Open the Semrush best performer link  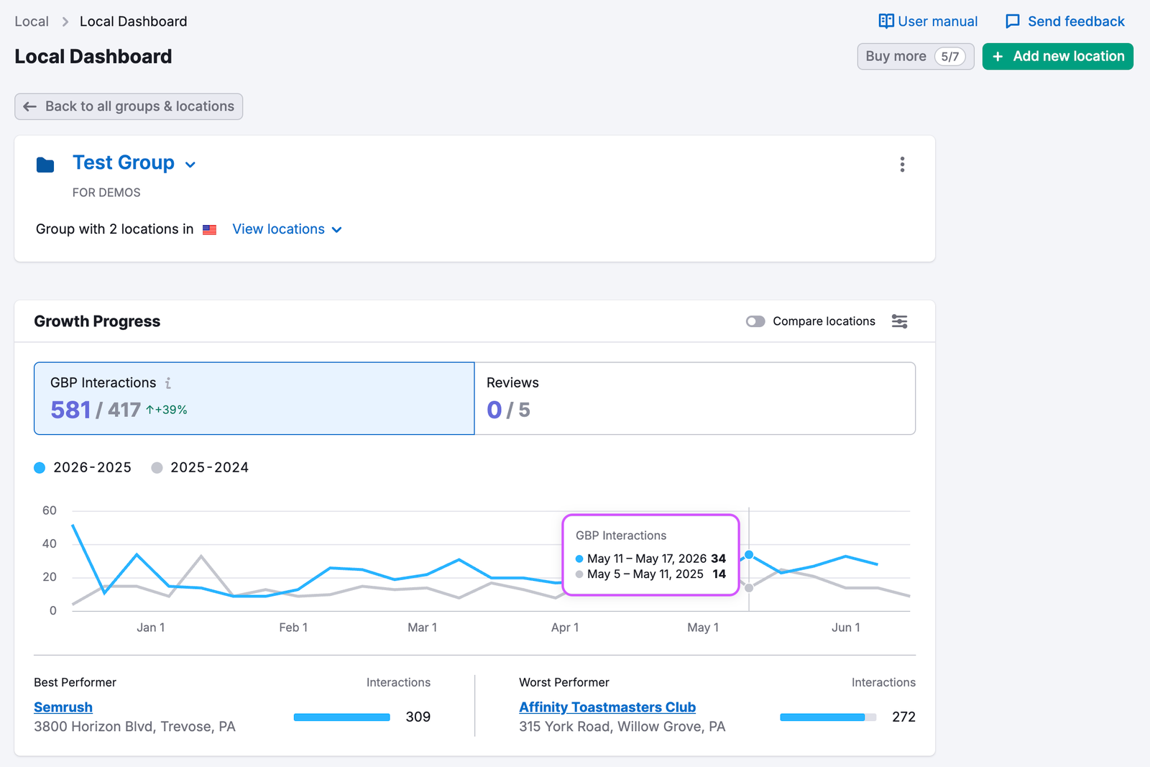pos(63,707)
